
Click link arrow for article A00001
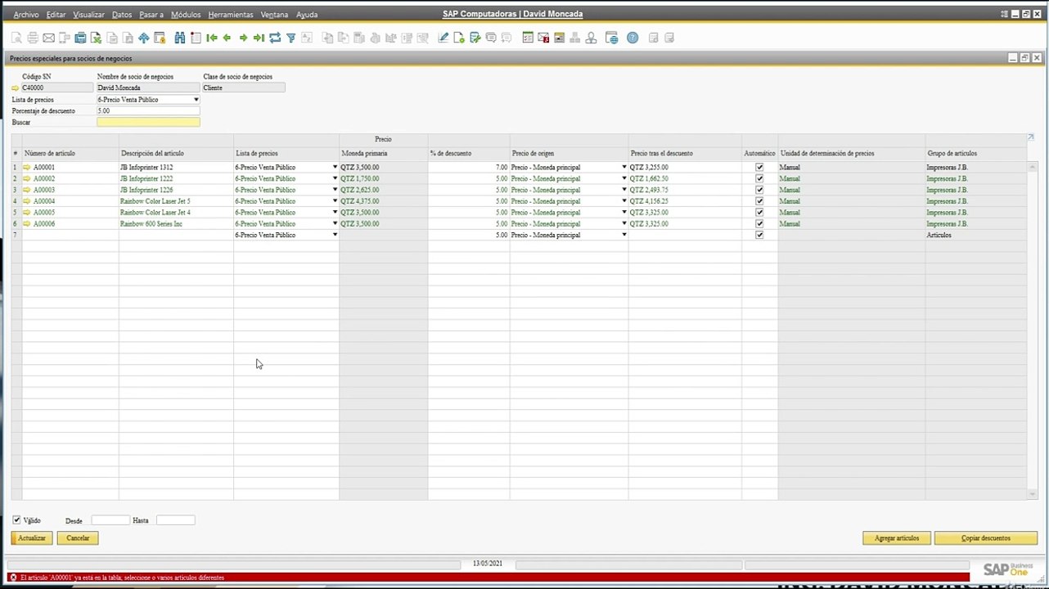coord(26,168)
